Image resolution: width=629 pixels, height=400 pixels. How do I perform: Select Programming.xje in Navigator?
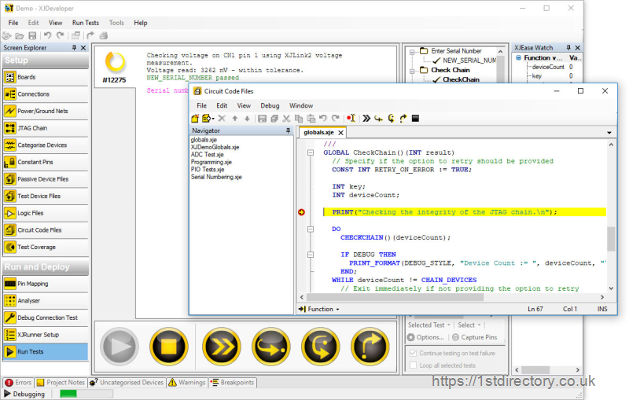click(x=212, y=163)
